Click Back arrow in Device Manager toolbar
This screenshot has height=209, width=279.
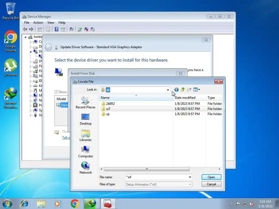(25, 29)
